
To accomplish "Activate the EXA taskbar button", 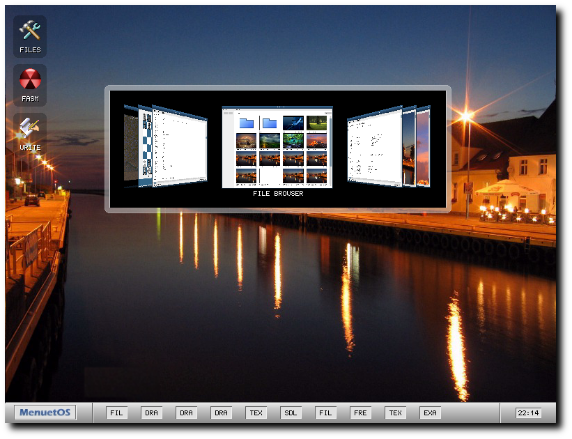I will (430, 413).
